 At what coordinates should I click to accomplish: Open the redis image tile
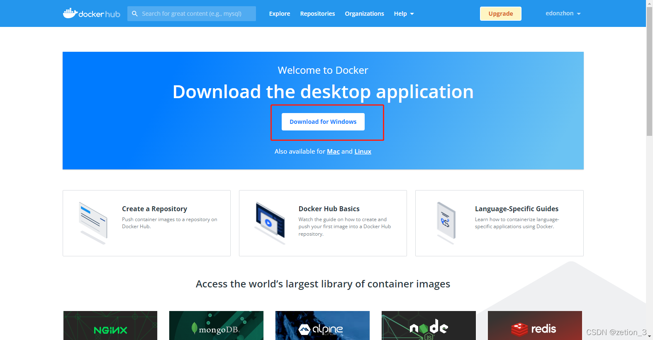point(535,326)
